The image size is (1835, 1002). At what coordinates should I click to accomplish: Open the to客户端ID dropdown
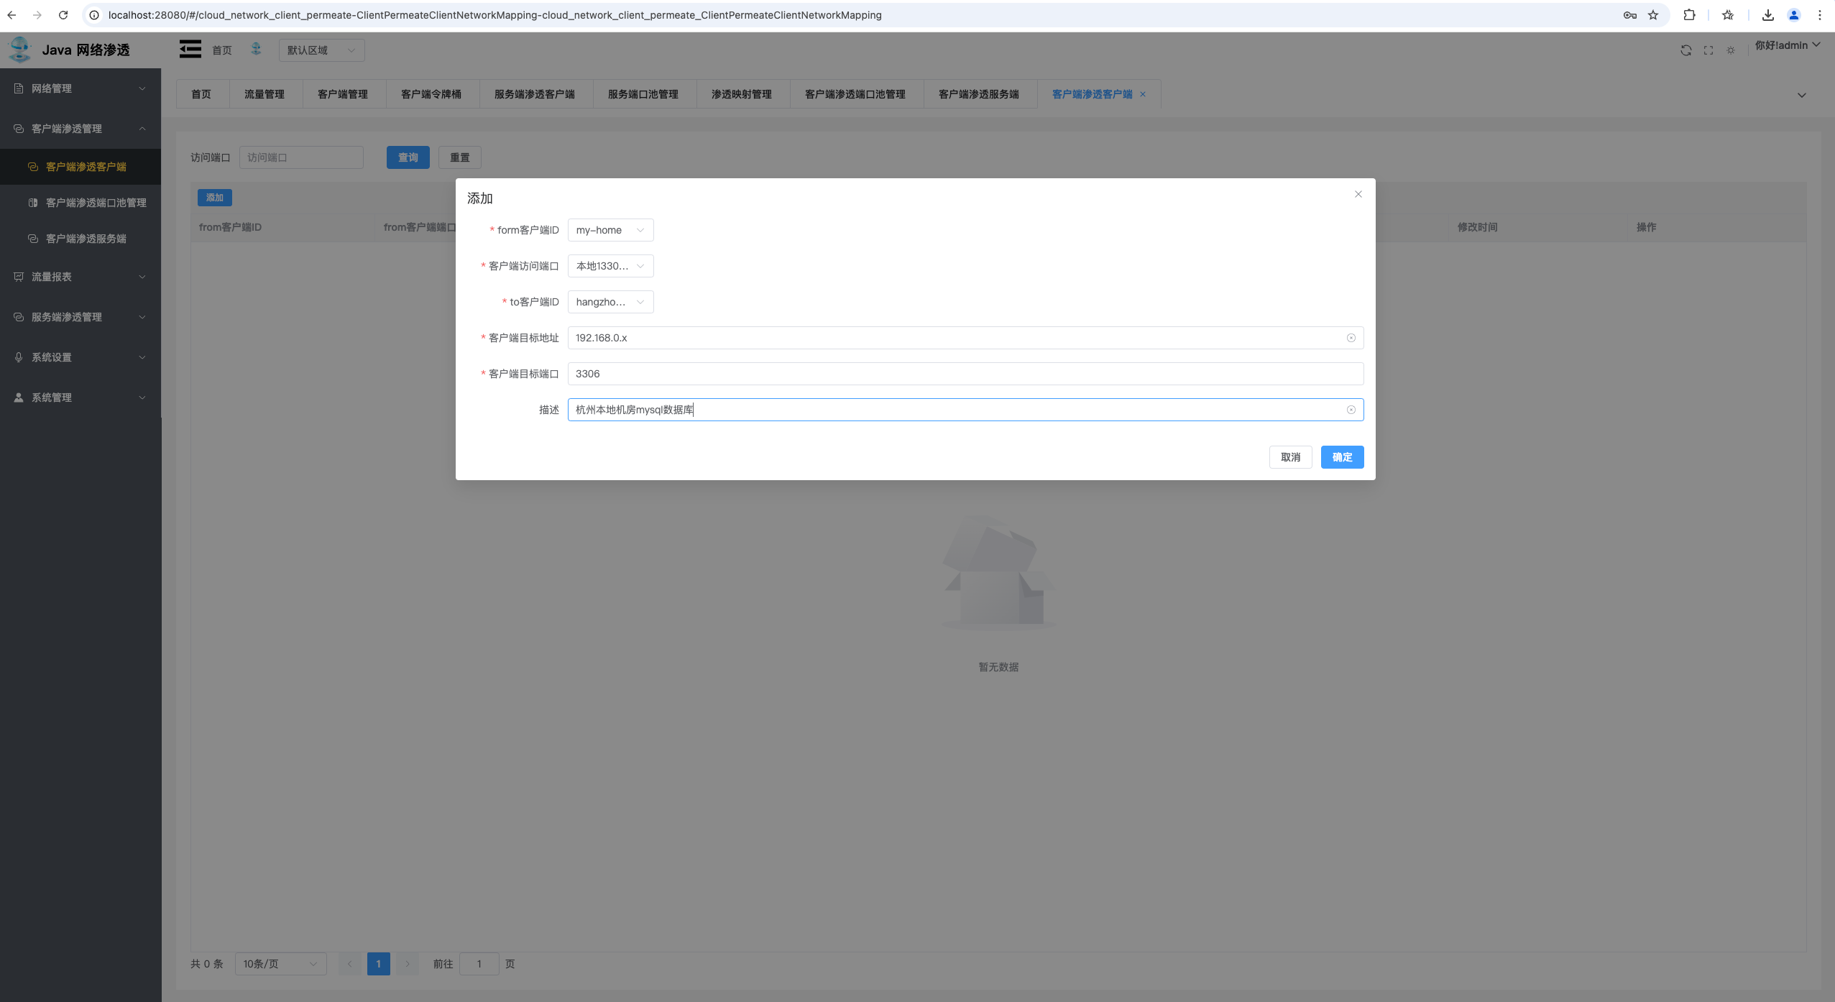[x=609, y=302]
